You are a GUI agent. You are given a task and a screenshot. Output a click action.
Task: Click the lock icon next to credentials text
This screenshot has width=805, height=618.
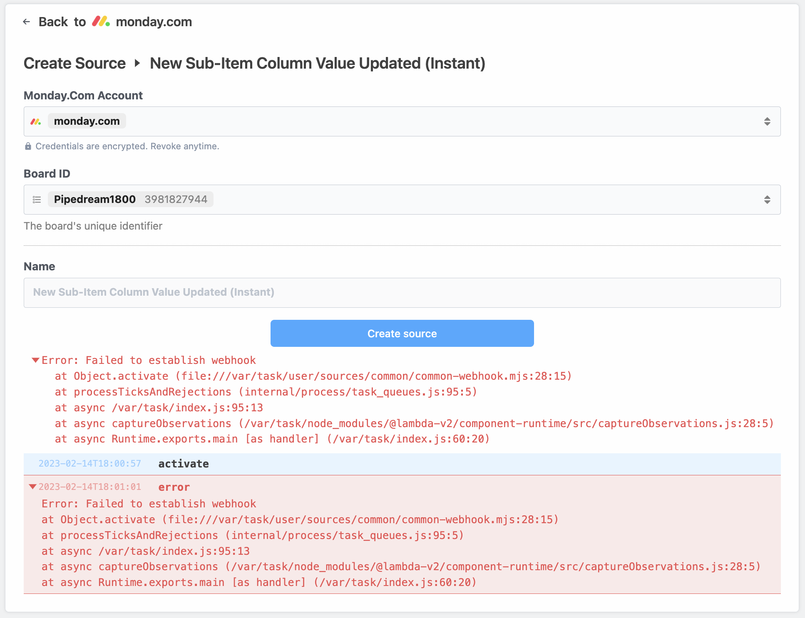point(28,146)
